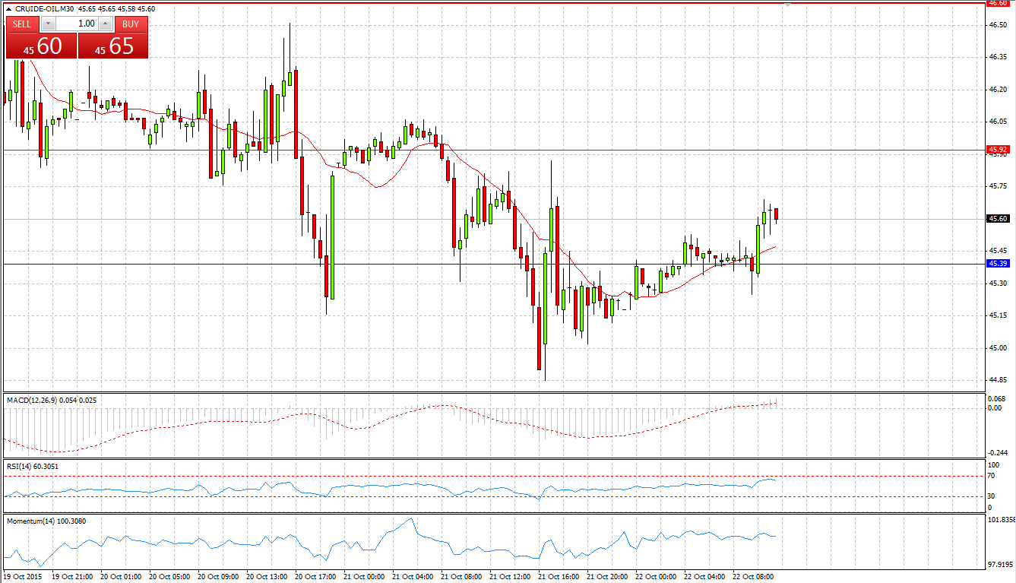Click the 21 Oct 16:00 time label
Screen dimensions: 1016x583
point(559,577)
